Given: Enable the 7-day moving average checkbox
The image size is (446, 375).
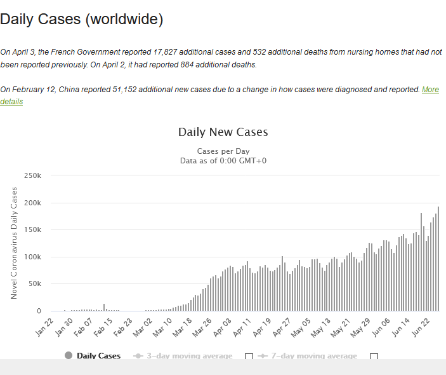Looking at the screenshot, I should point(374,357).
